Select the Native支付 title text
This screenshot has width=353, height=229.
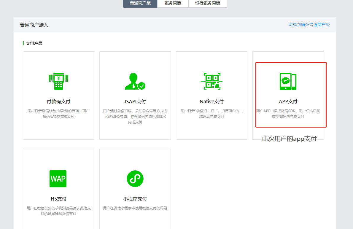coord(212,101)
